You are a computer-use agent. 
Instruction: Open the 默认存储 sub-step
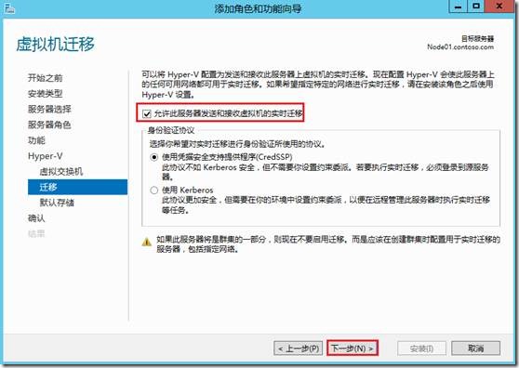(x=57, y=203)
